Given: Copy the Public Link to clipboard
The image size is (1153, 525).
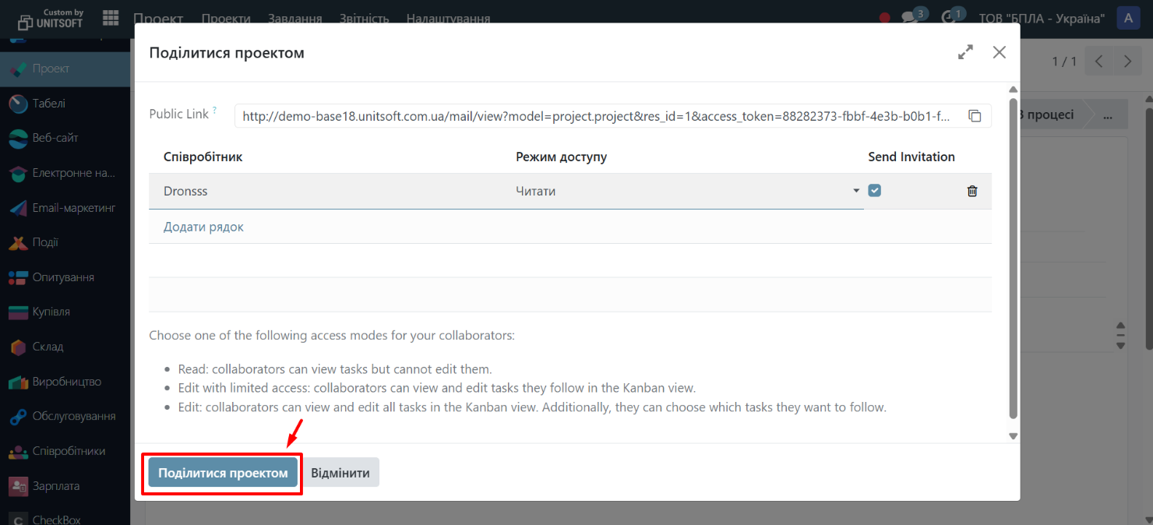Looking at the screenshot, I should coord(975,116).
